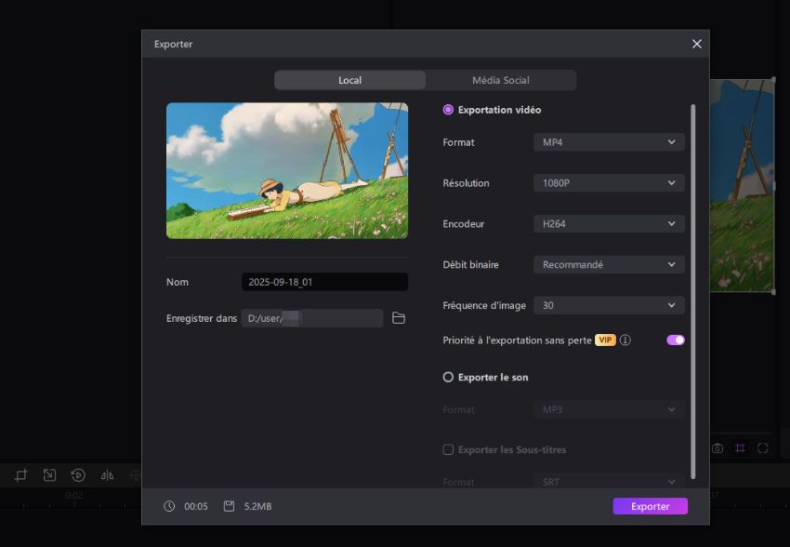Click the resize icon beside crop tool

tap(49, 475)
